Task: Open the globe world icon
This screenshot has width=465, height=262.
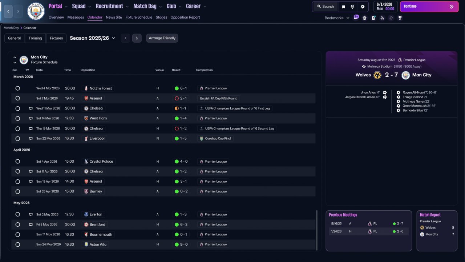Action: tap(352, 7)
